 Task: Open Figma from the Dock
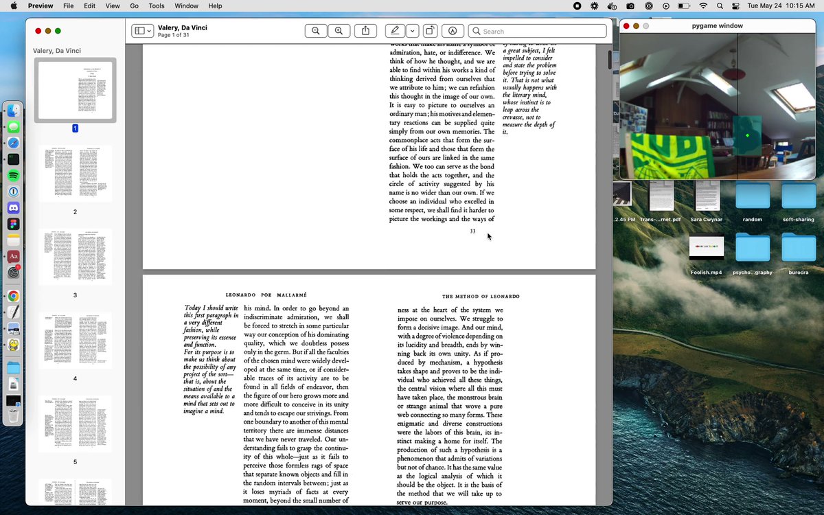tap(13, 224)
